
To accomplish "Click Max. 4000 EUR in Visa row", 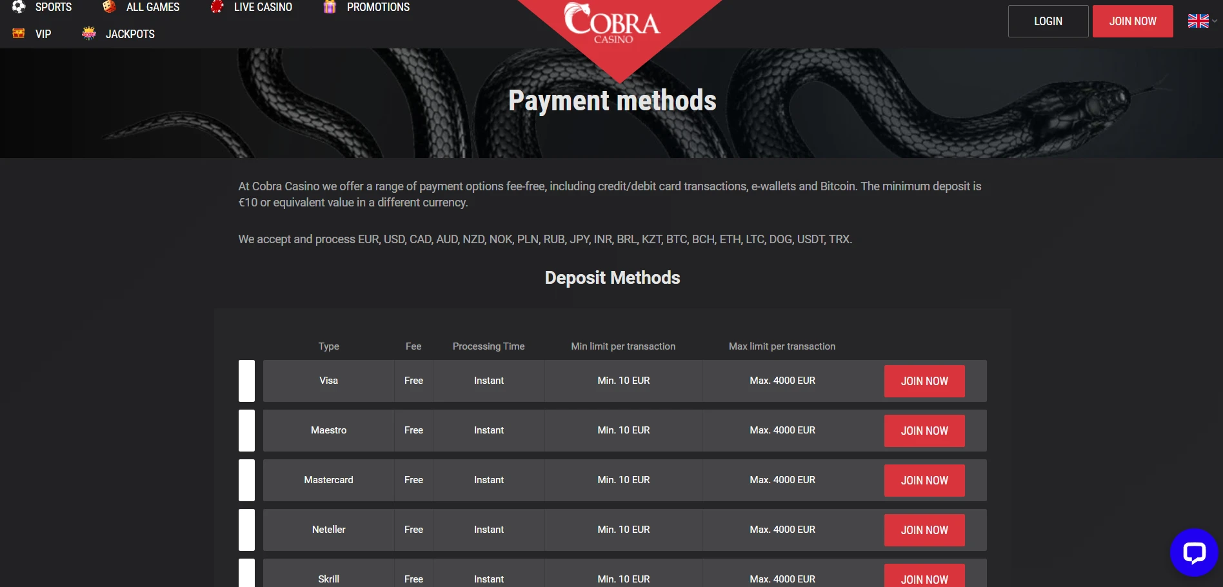I will (x=782, y=381).
